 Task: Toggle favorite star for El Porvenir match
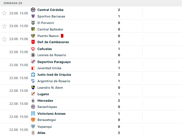click(4, 26)
